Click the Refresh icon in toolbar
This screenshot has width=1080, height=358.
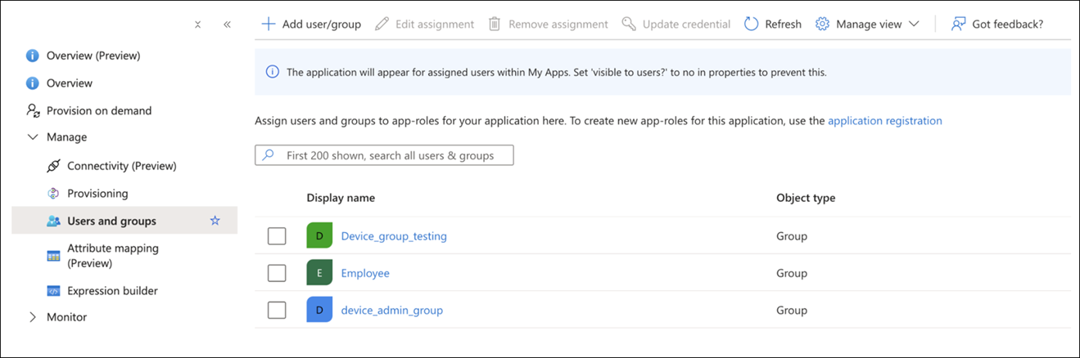coord(751,24)
